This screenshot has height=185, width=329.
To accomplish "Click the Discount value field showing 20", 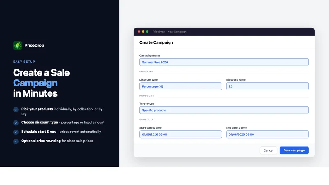I will [267, 86].
